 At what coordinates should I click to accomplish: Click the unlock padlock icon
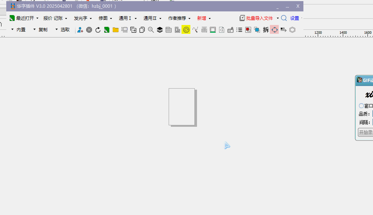coord(231,30)
